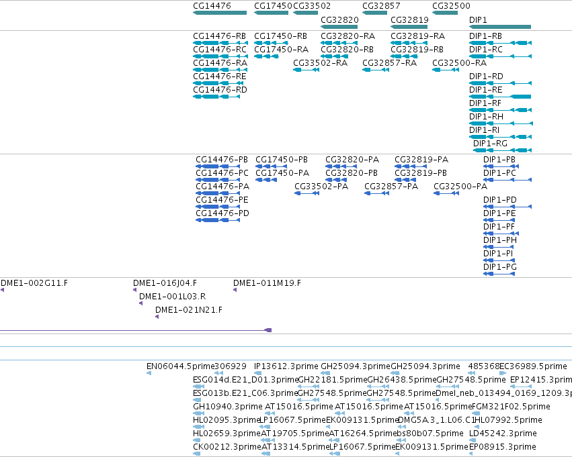This screenshot has width=572, height=457.
Task: Select BAC end DME1-016J04.F
Action: tap(165, 283)
